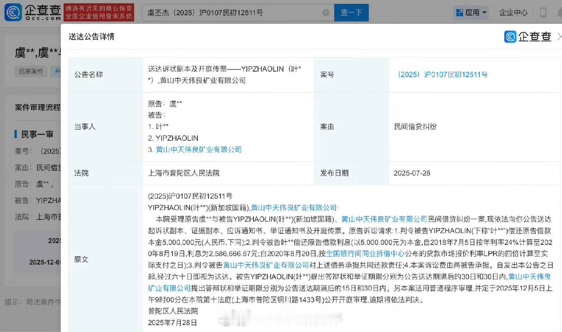Click the 公告名称 label cell
This screenshot has height=332, width=562.
point(105,75)
